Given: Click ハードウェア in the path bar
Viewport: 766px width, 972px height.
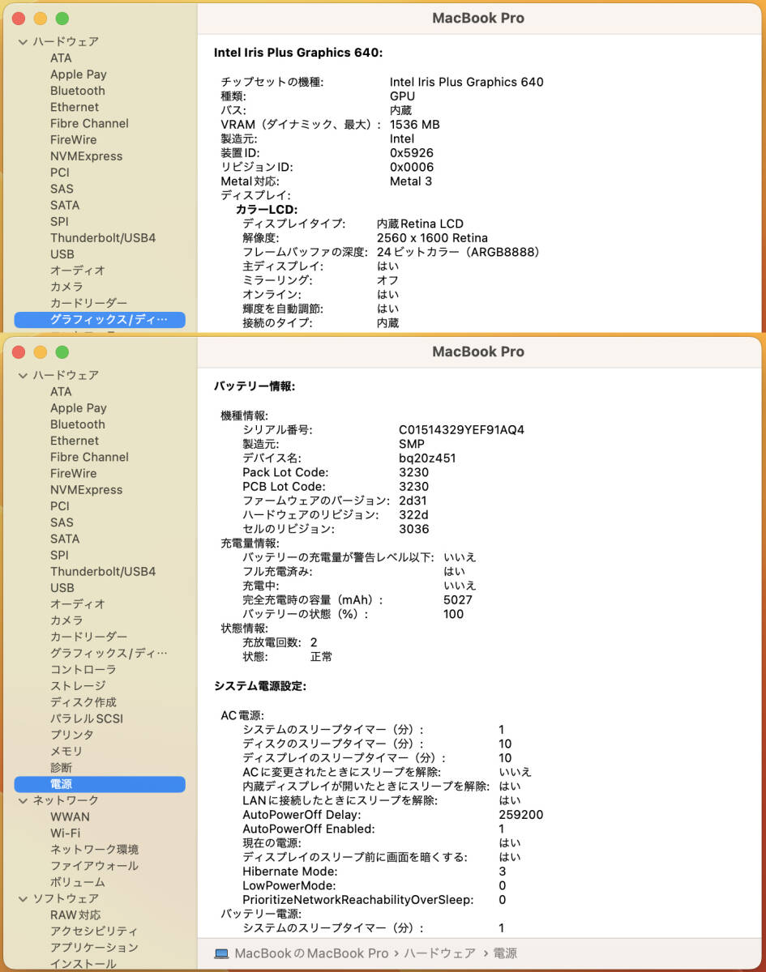Looking at the screenshot, I should click(439, 953).
